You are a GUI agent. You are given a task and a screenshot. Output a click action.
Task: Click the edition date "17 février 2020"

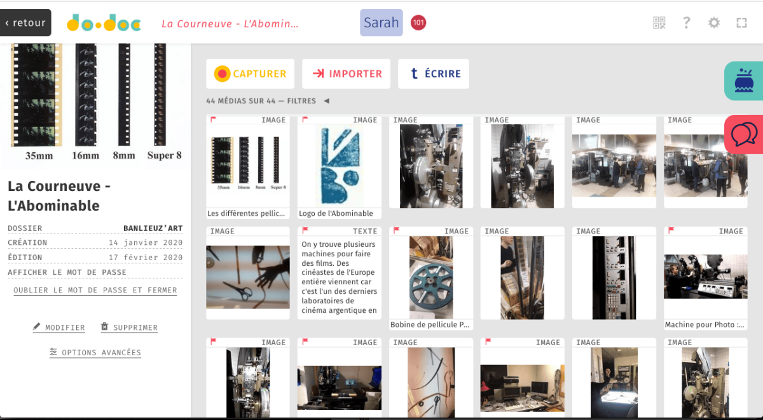(146, 258)
